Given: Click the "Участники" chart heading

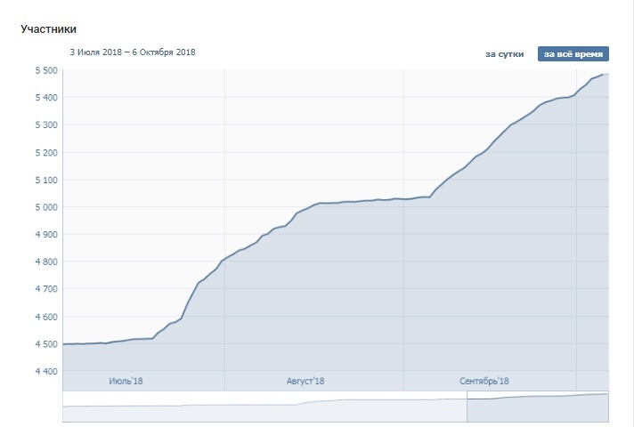Looking at the screenshot, I should (x=47, y=29).
